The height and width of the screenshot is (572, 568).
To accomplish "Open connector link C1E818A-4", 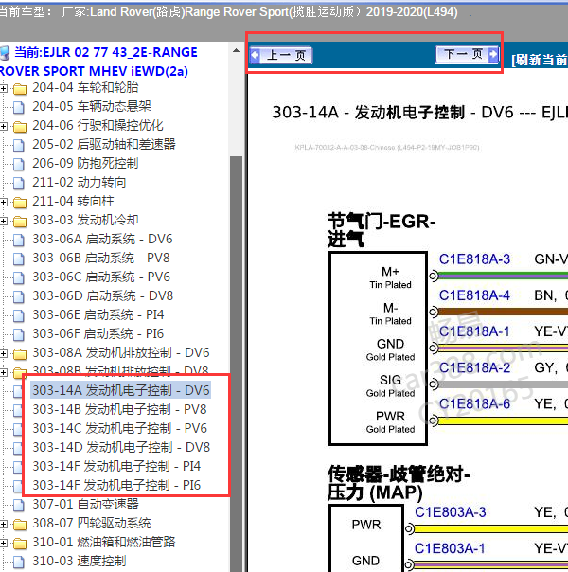I will tap(474, 295).
